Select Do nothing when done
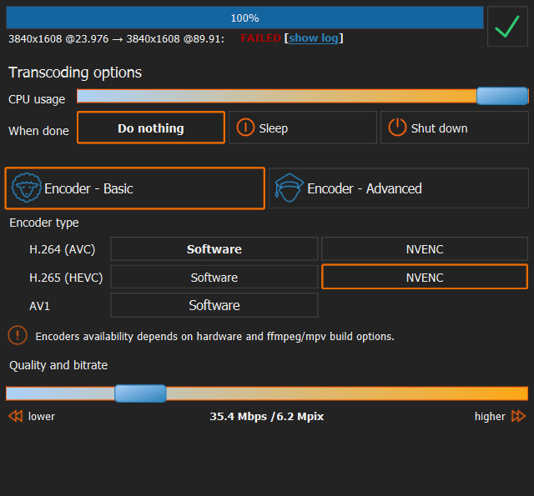 point(151,128)
